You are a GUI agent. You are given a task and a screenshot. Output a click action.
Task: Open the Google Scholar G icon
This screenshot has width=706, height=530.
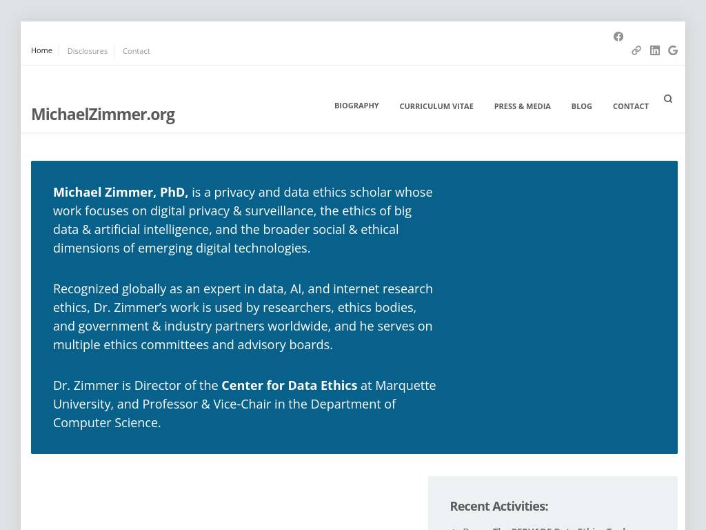[x=673, y=50]
